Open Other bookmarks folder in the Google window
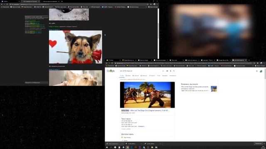Screen dimensions: 266x149 [260, 66]
